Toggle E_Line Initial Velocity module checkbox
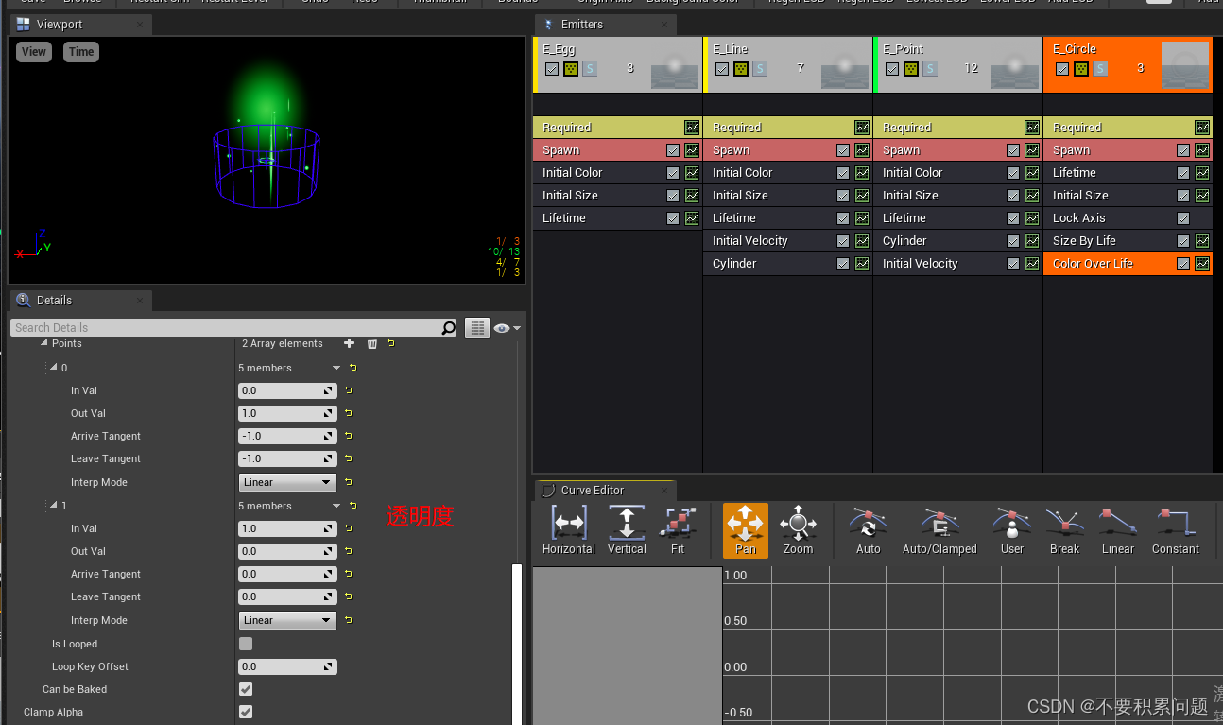The width and height of the screenshot is (1223, 725). pyautogui.click(x=843, y=241)
